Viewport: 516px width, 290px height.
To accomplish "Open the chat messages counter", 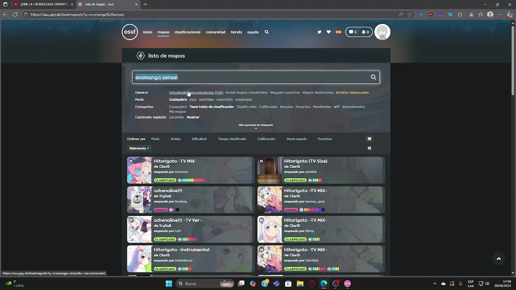I will pyautogui.click(x=353, y=32).
